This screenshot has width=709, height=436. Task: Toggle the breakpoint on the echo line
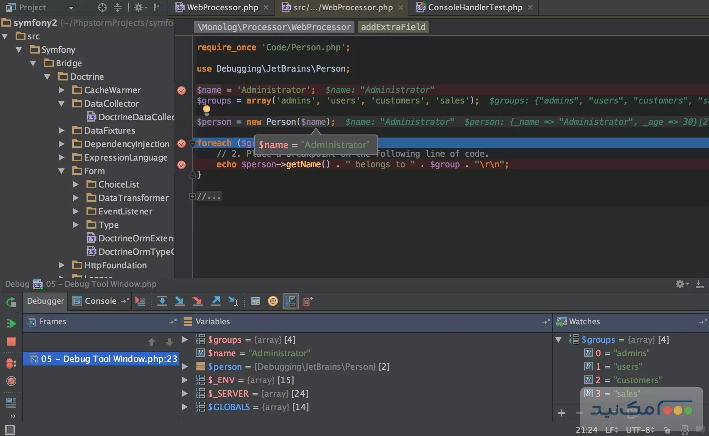[x=182, y=164]
